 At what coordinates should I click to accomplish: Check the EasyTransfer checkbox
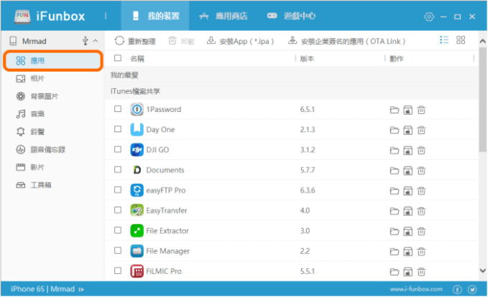tap(118, 210)
